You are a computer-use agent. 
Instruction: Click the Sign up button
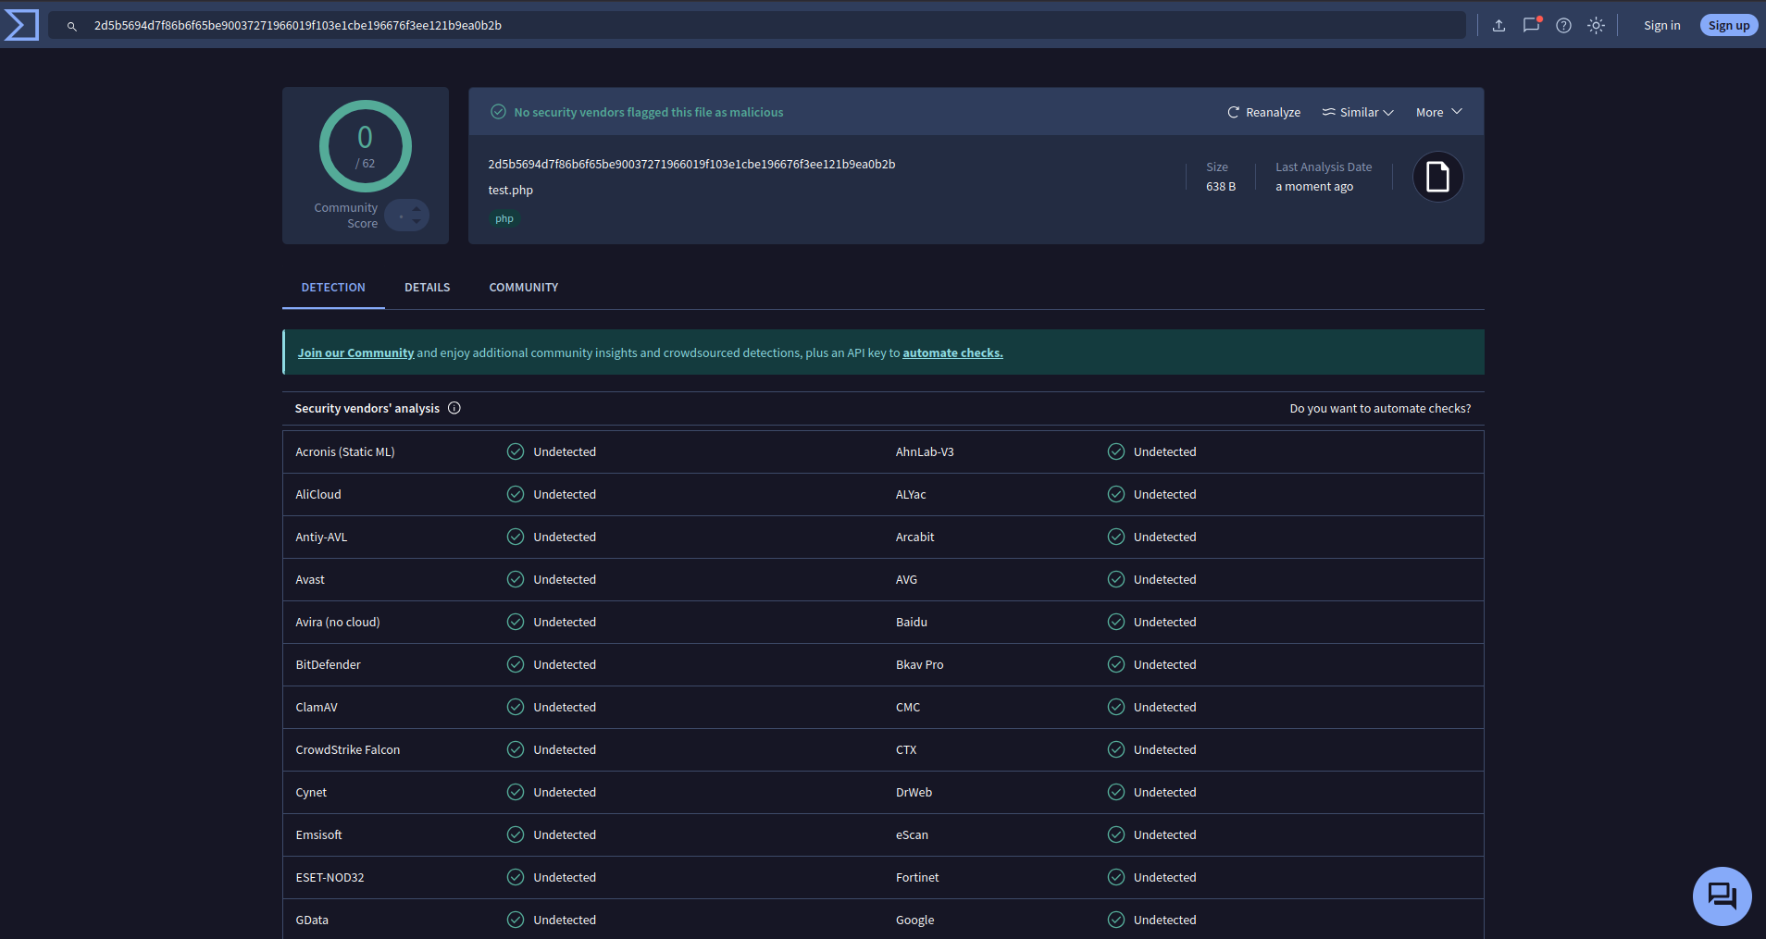point(1728,26)
